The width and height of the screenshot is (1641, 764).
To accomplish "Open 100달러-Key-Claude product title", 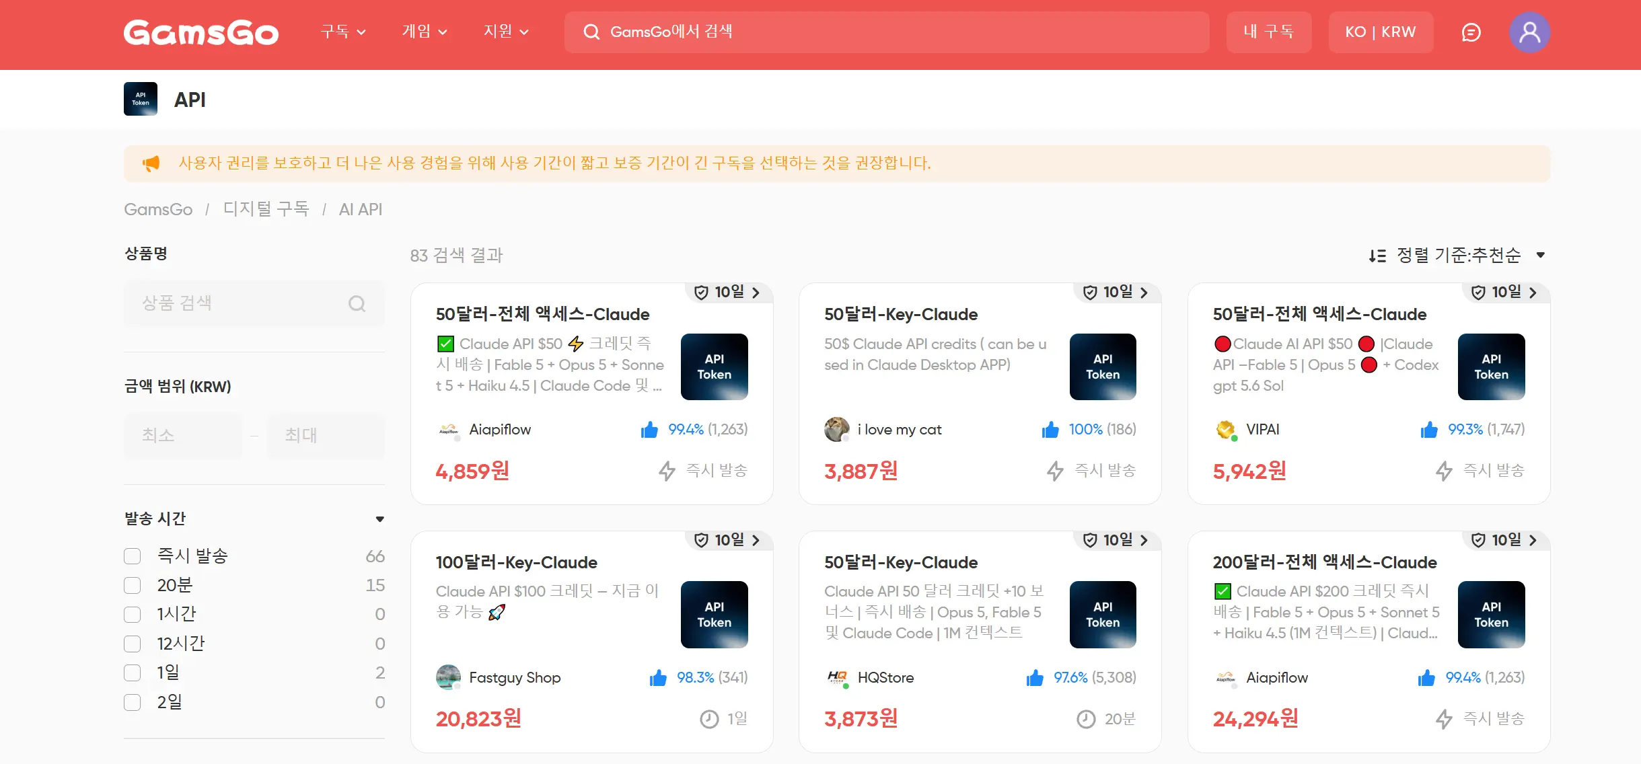I will (517, 562).
